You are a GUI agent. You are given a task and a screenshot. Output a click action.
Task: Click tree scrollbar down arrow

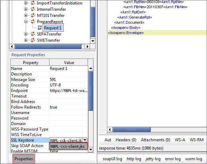(x=93, y=41)
